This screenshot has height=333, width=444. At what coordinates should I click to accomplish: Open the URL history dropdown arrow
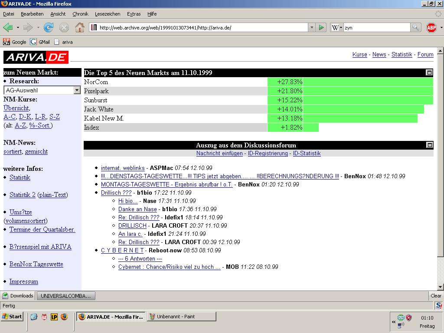pos(311,28)
